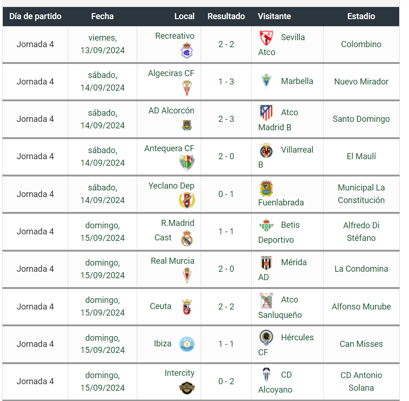Click the Fuenlabrada club crest

point(267,189)
